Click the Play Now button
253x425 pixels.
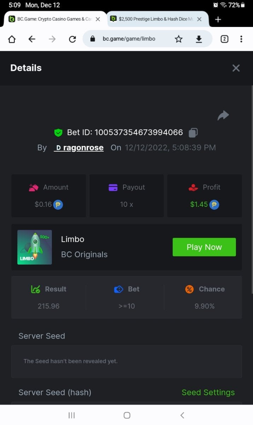point(204,247)
